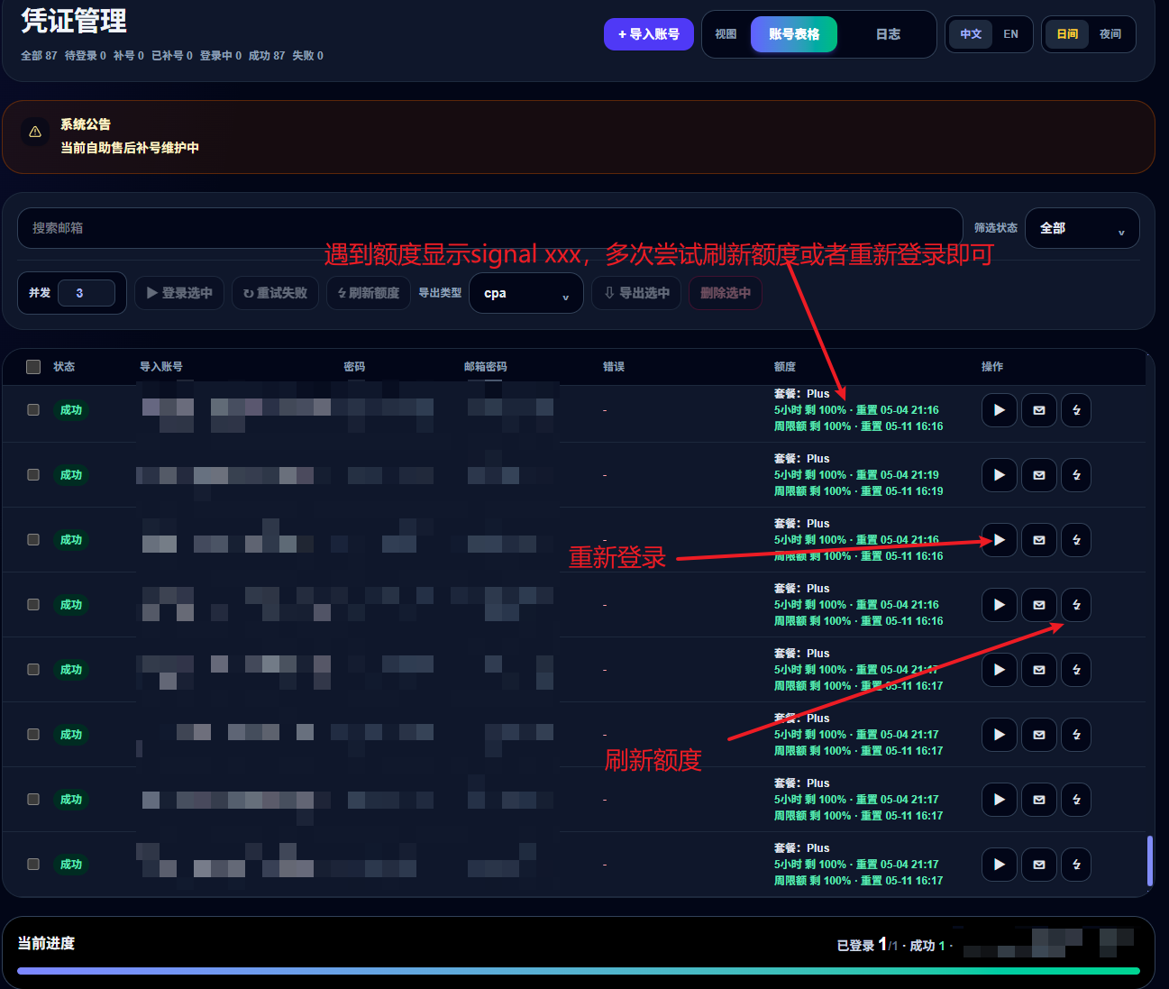Click lightning icon in seventh account row
The image size is (1169, 989).
coord(1076,800)
